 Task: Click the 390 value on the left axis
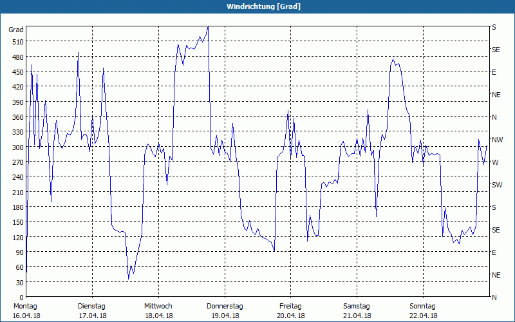pos(18,102)
